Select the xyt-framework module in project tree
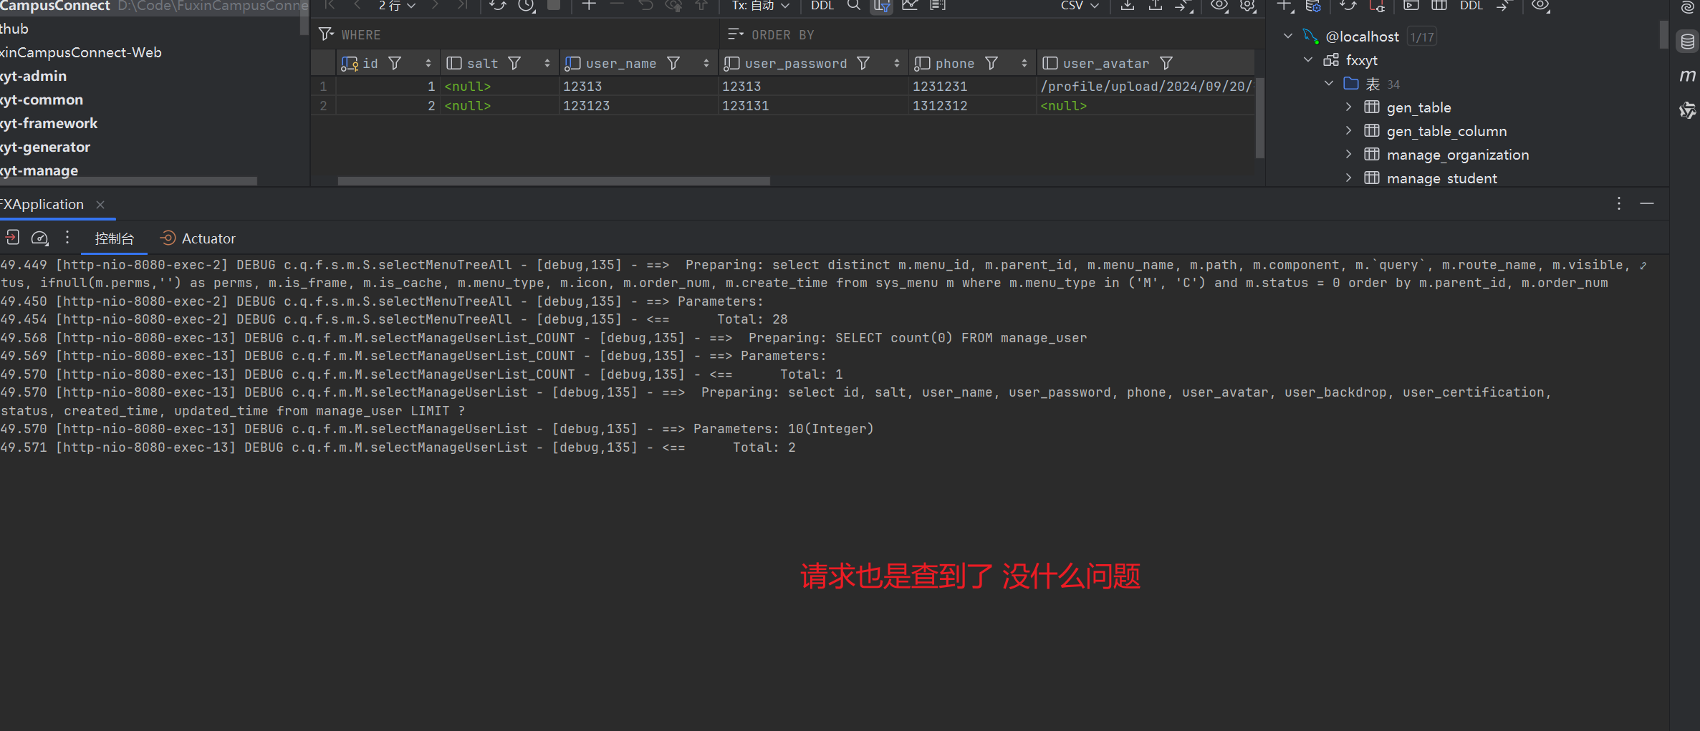 tap(49, 123)
